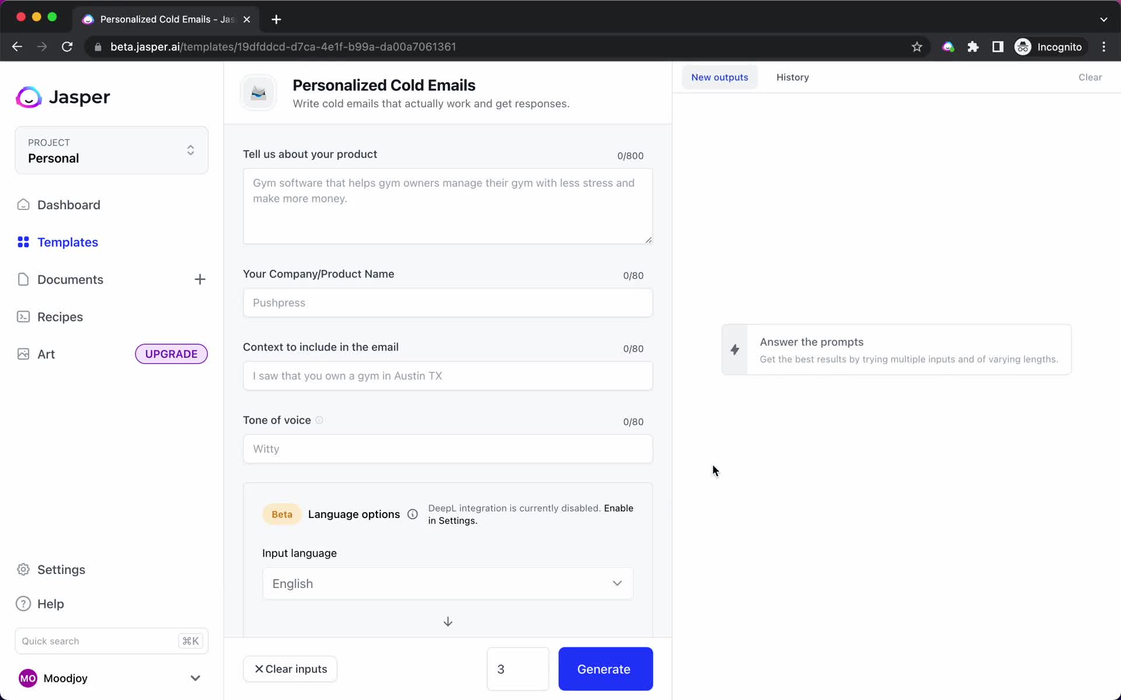
Task: Click the generation count stepper field
Action: click(x=517, y=668)
